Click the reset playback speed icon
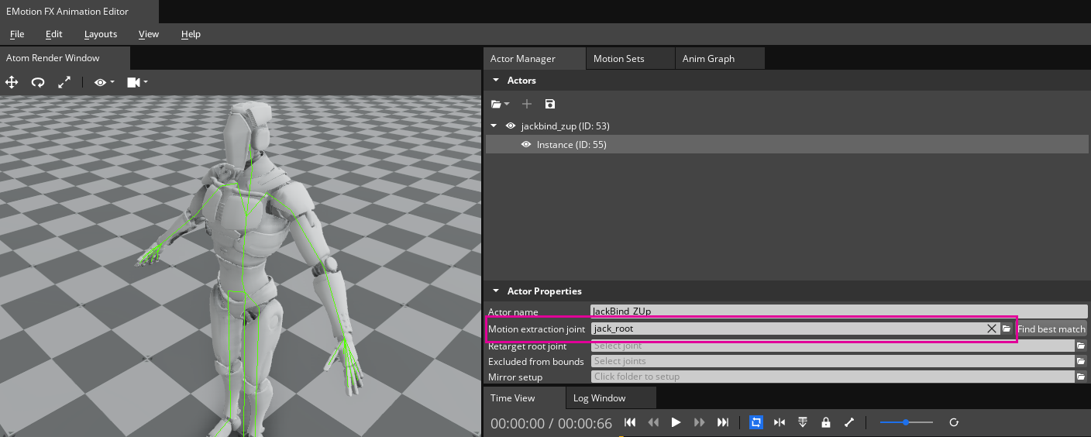 pos(954,422)
